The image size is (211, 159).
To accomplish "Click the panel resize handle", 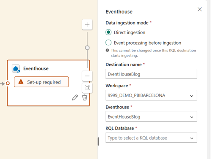I will click(x=98, y=141).
